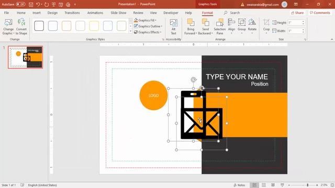Click the zoom out minus button

click(289, 185)
